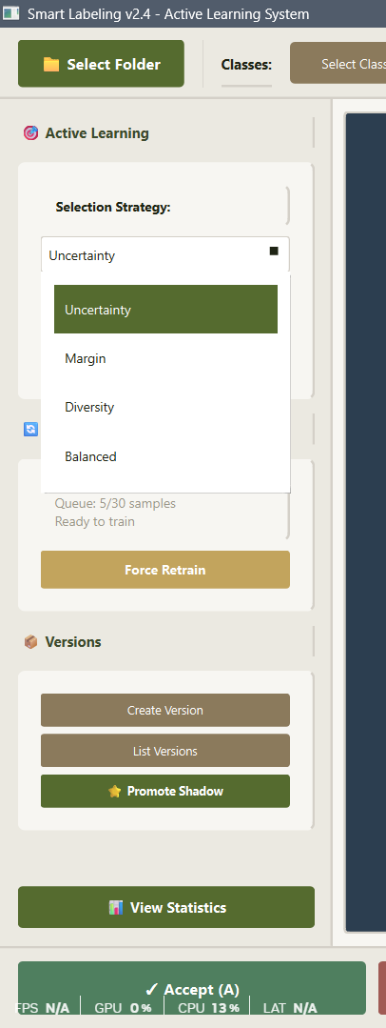Pick Diversity from the strategy list
The height and width of the screenshot is (1028, 386).
165,407
